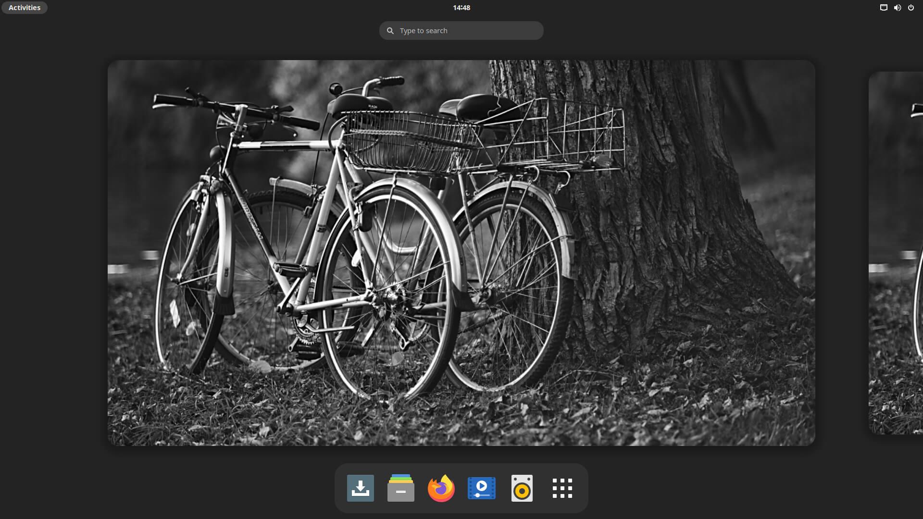
Task: Open the downloads app in the dock
Action: [361, 488]
